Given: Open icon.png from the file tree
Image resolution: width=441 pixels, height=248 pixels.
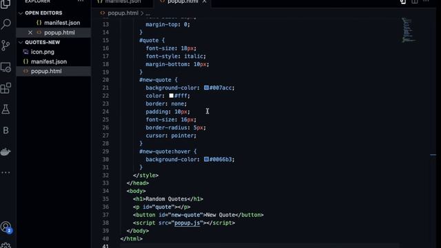Looking at the screenshot, I should [x=43, y=52].
